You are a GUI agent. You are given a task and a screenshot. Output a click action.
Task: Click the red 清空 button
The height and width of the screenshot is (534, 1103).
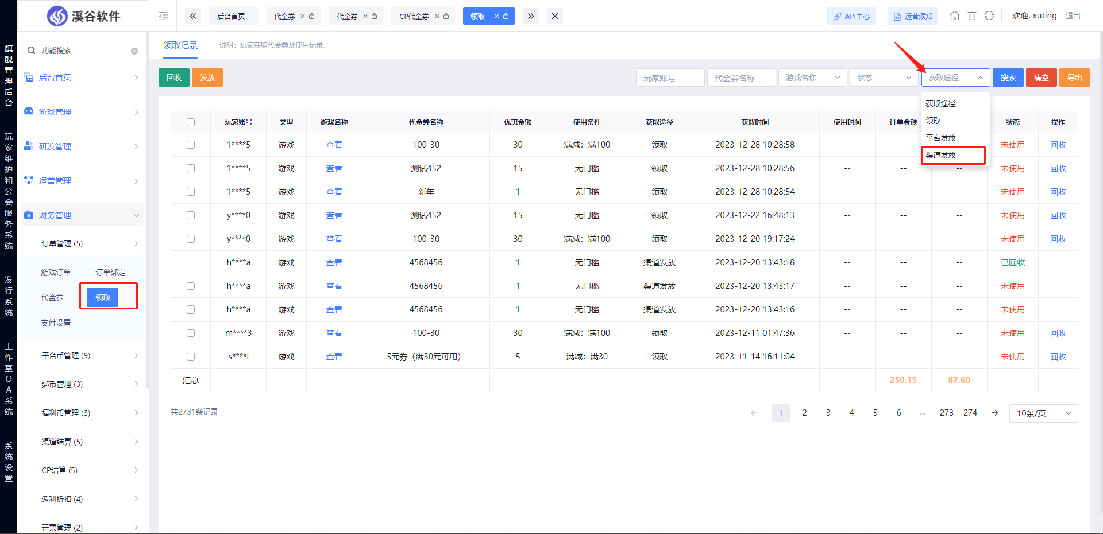click(1042, 78)
